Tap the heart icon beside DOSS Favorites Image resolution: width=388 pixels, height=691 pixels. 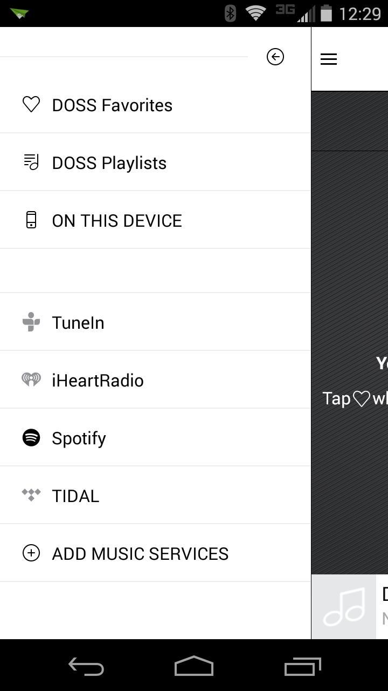(31, 104)
